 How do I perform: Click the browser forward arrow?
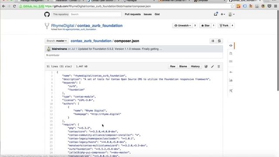coord(9,6)
